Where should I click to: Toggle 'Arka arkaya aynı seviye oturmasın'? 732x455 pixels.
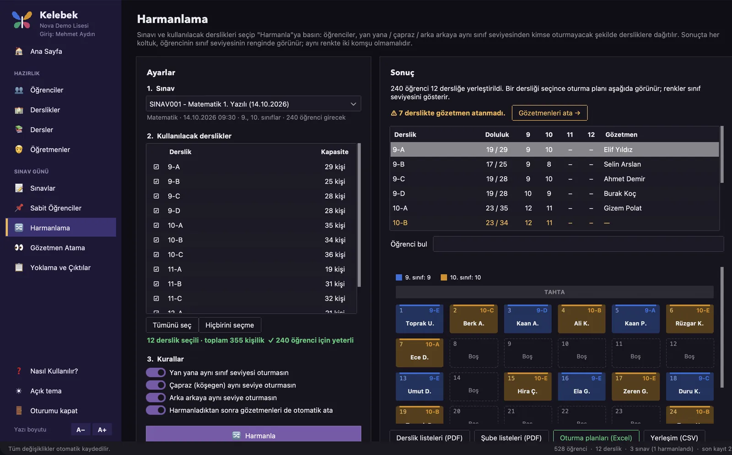156,398
